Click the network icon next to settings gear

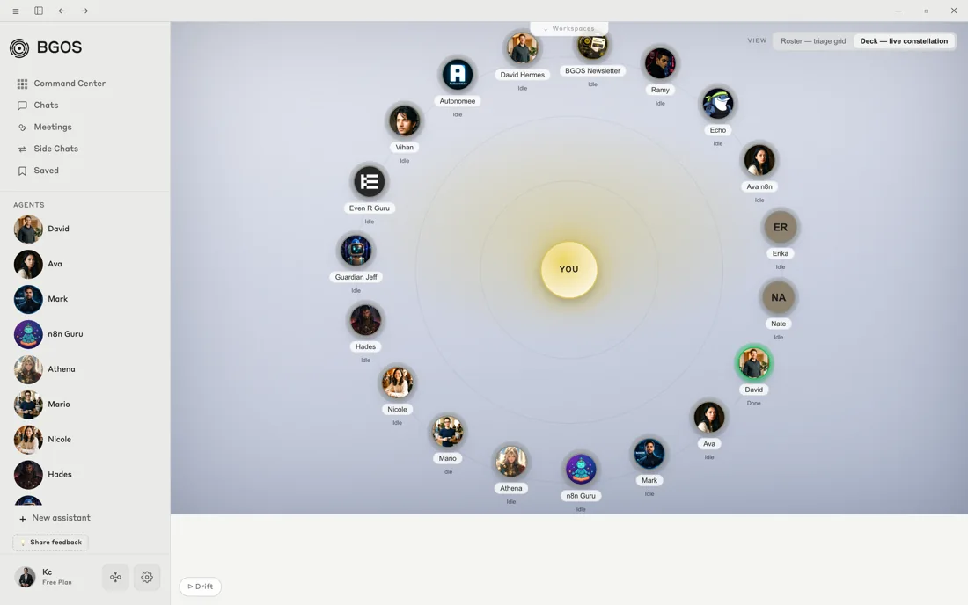115,577
